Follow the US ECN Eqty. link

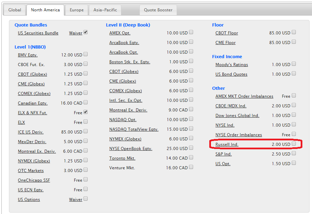pyautogui.click(x=31, y=190)
